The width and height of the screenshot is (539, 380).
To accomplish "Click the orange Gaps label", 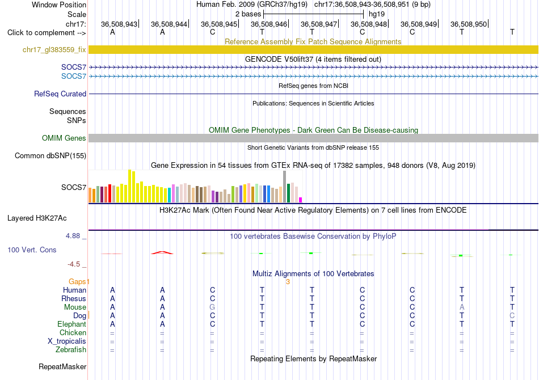I will click(x=77, y=282).
